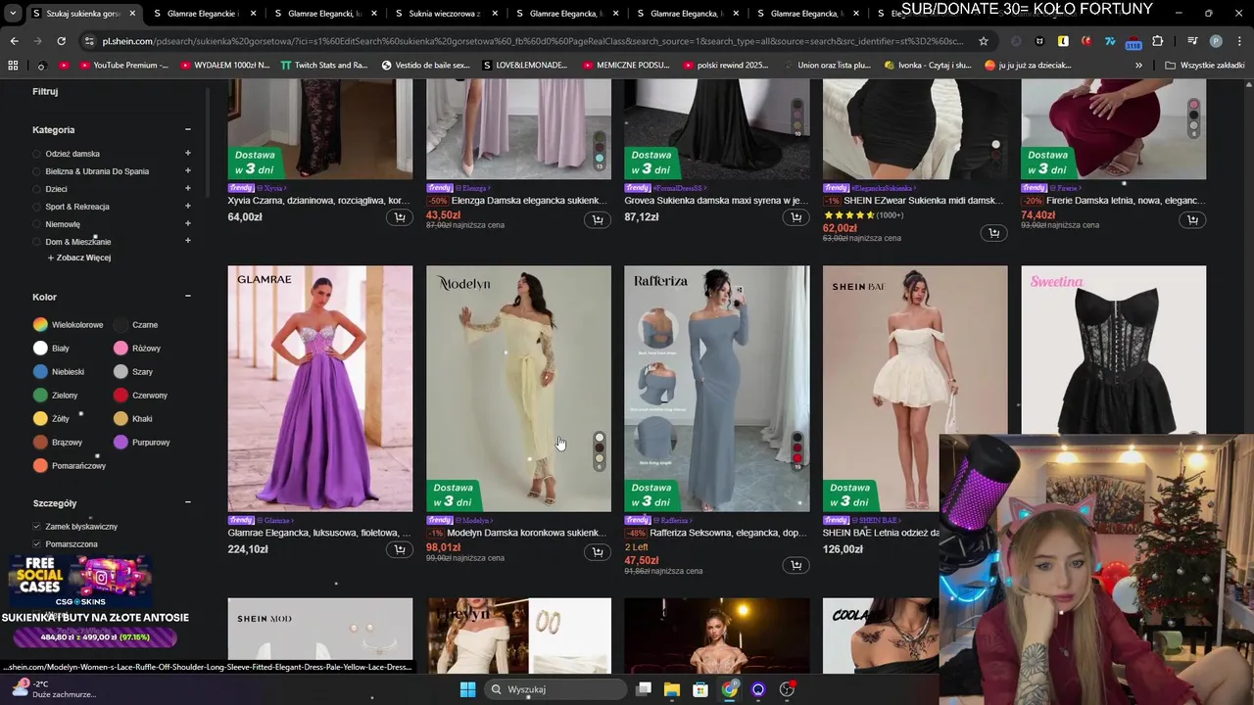Add SHEIN EZwear midi dress to cart

[993, 233]
